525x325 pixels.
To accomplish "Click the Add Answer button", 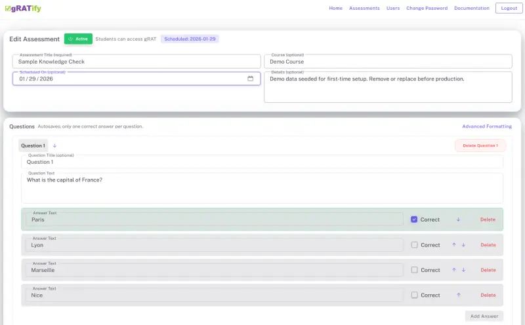I will (x=484, y=316).
